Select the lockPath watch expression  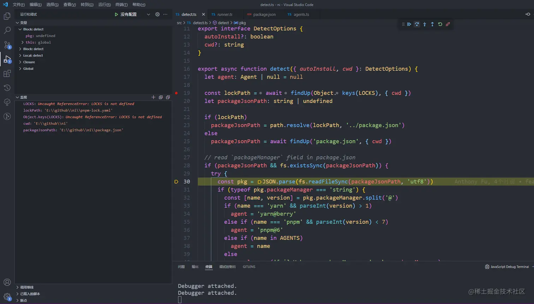click(x=93, y=110)
